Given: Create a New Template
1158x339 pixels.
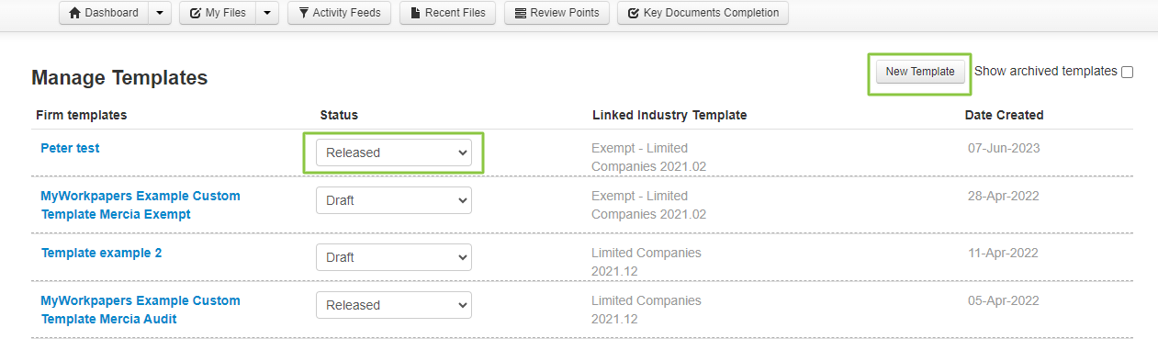Looking at the screenshot, I should (920, 72).
